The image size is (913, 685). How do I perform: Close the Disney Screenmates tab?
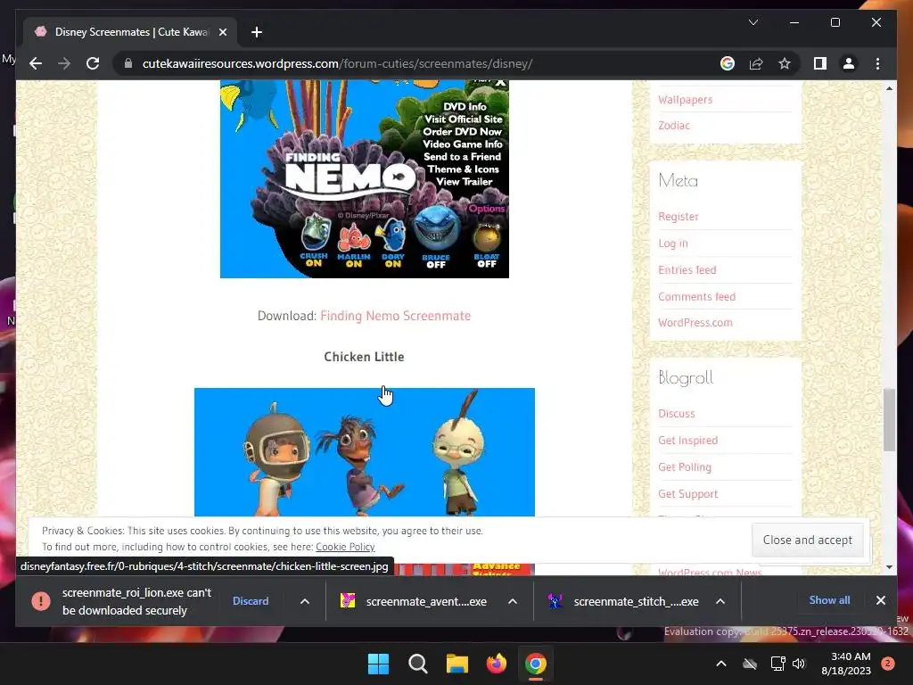pyautogui.click(x=222, y=32)
